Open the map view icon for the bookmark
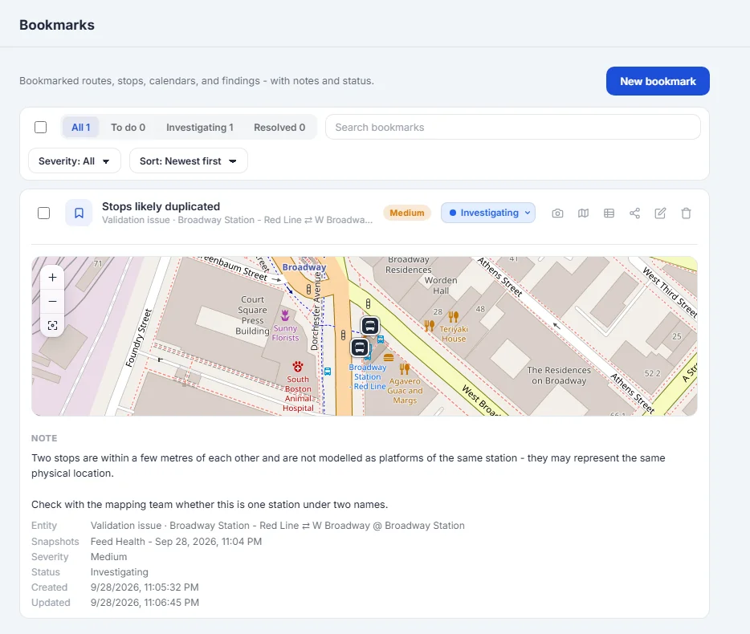The width and height of the screenshot is (750, 634). 583,213
